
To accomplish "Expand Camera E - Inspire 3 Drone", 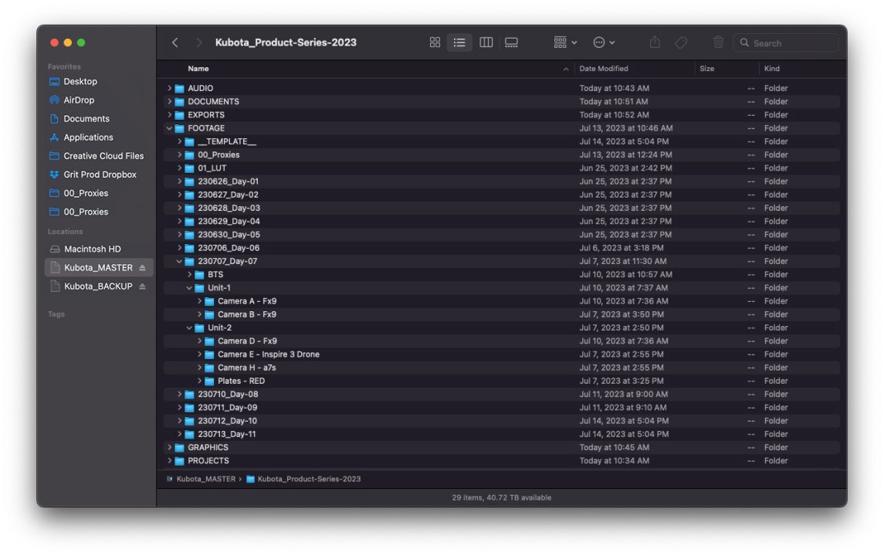I will click(200, 354).
